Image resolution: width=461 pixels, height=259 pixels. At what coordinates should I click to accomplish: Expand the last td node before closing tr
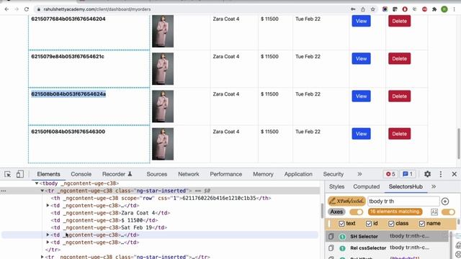[48, 242]
